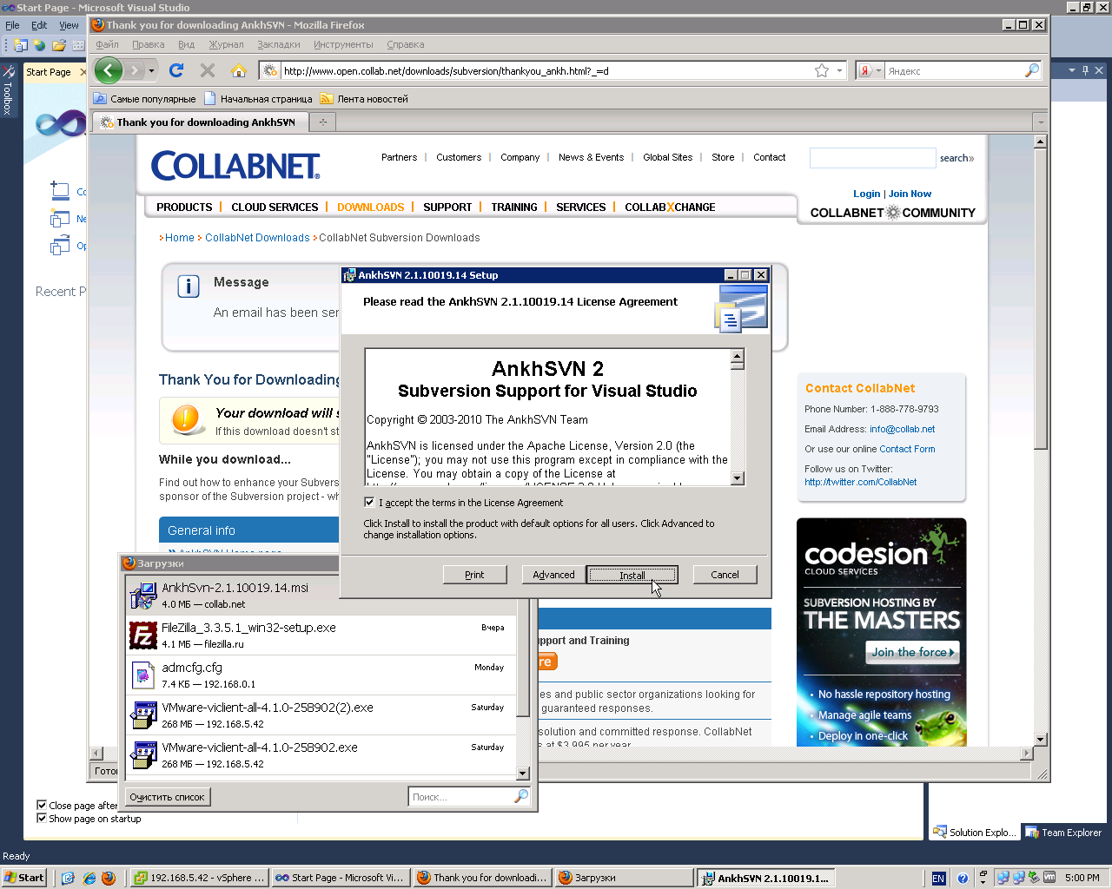1112x889 pixels.
Task: Open a new Firefox tab
Action: click(x=323, y=122)
